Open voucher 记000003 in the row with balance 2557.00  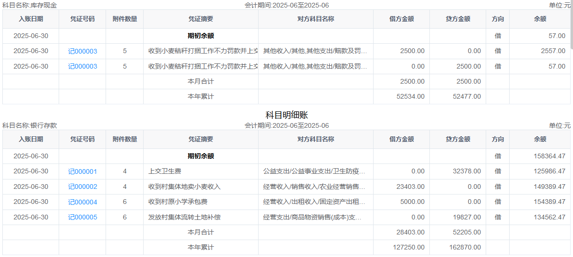pyautogui.click(x=82, y=51)
